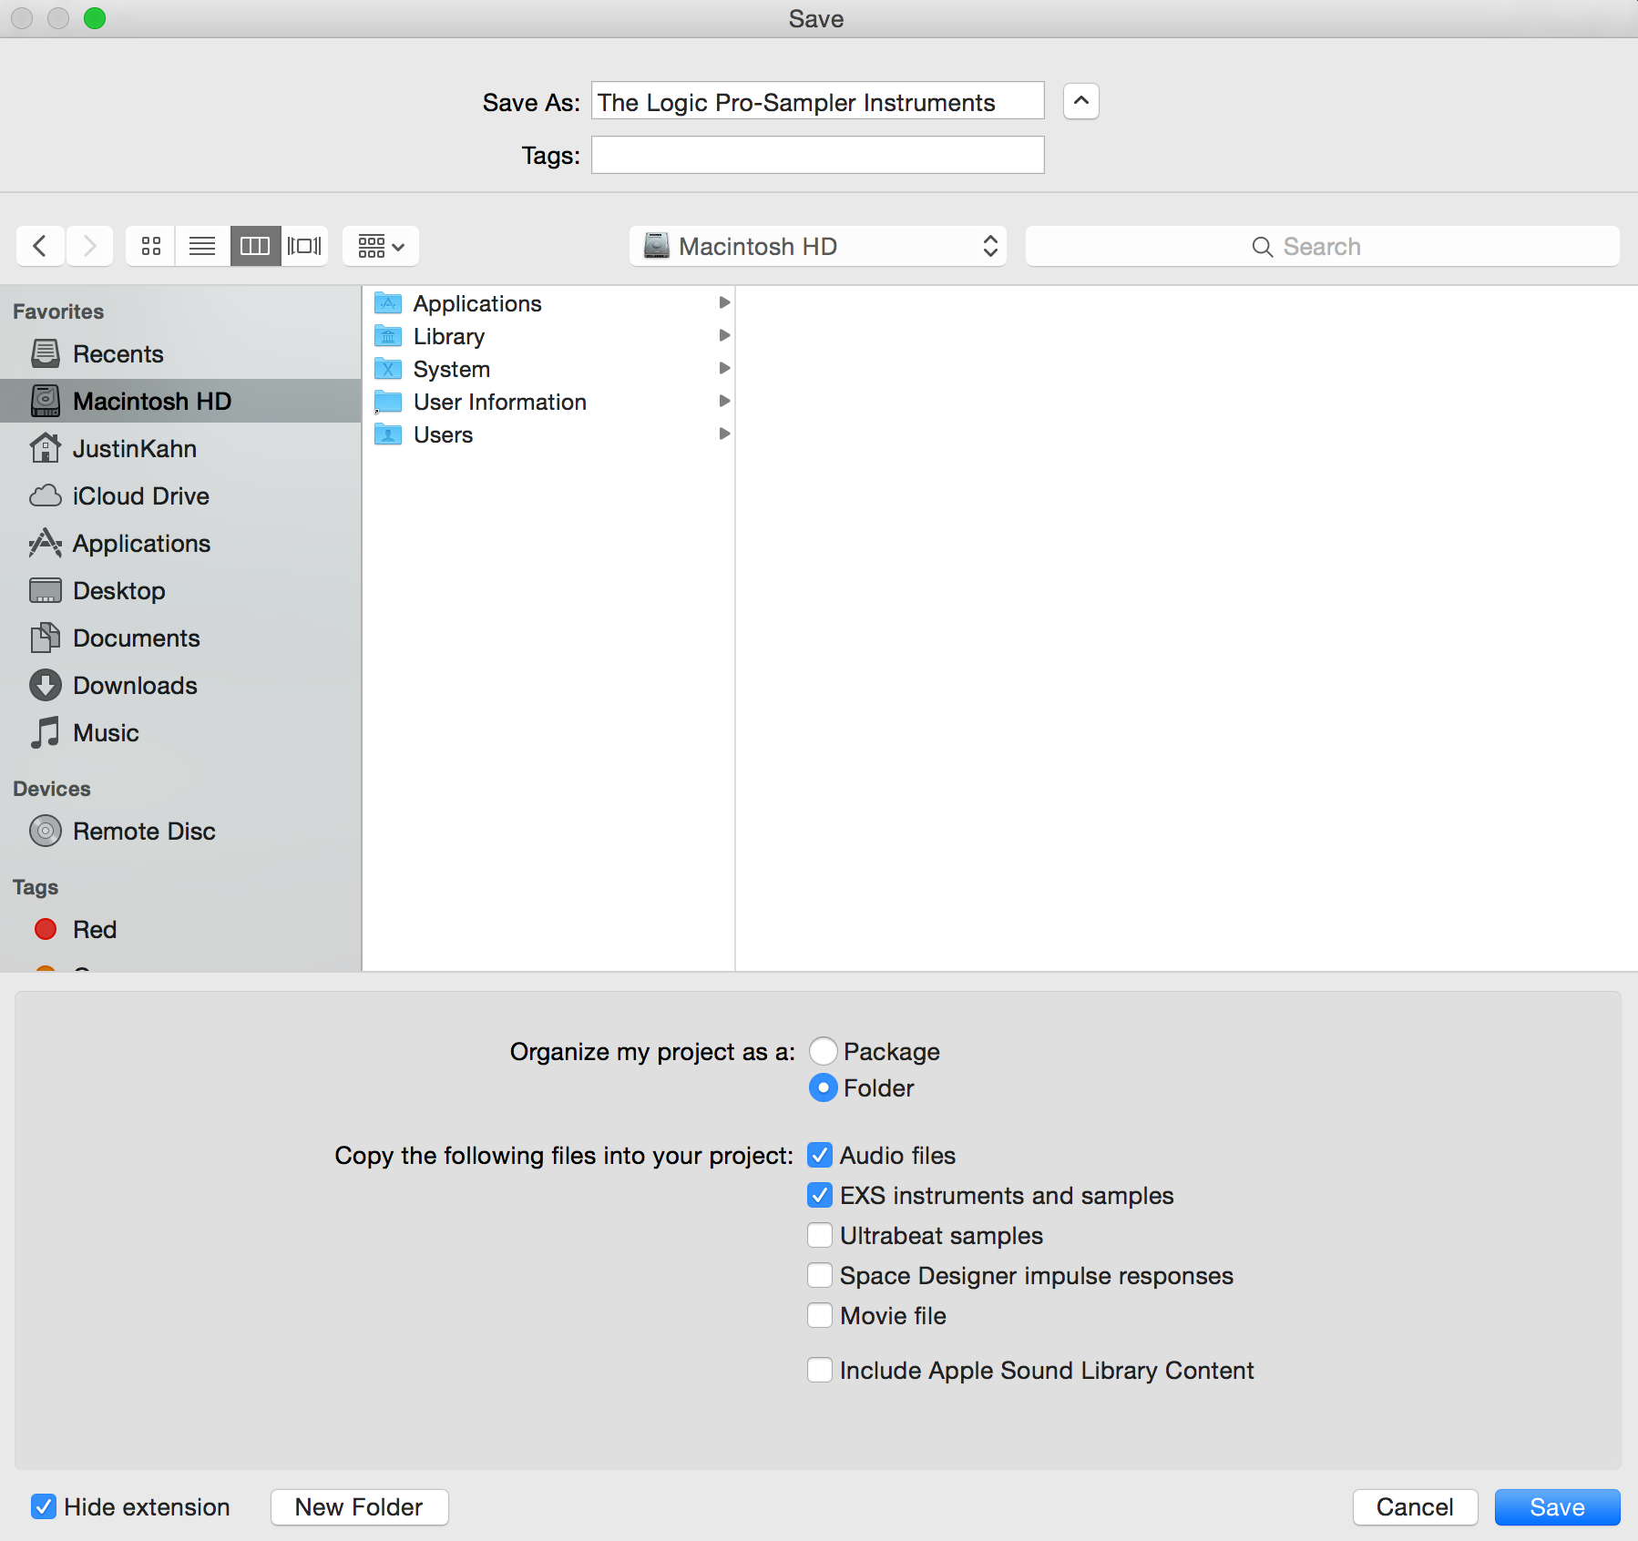Image resolution: width=1638 pixels, height=1541 pixels.
Task: Cancel the save dialog
Action: point(1415,1507)
